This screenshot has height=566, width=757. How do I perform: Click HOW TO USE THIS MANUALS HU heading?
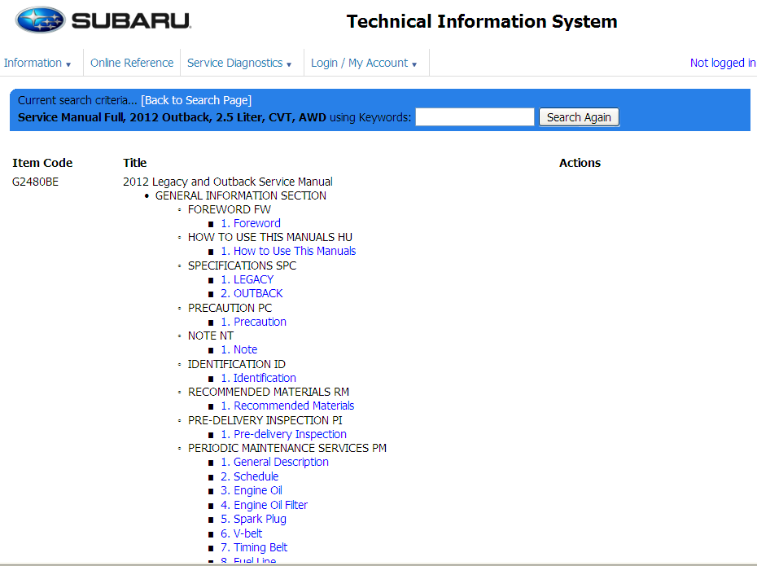pos(270,237)
